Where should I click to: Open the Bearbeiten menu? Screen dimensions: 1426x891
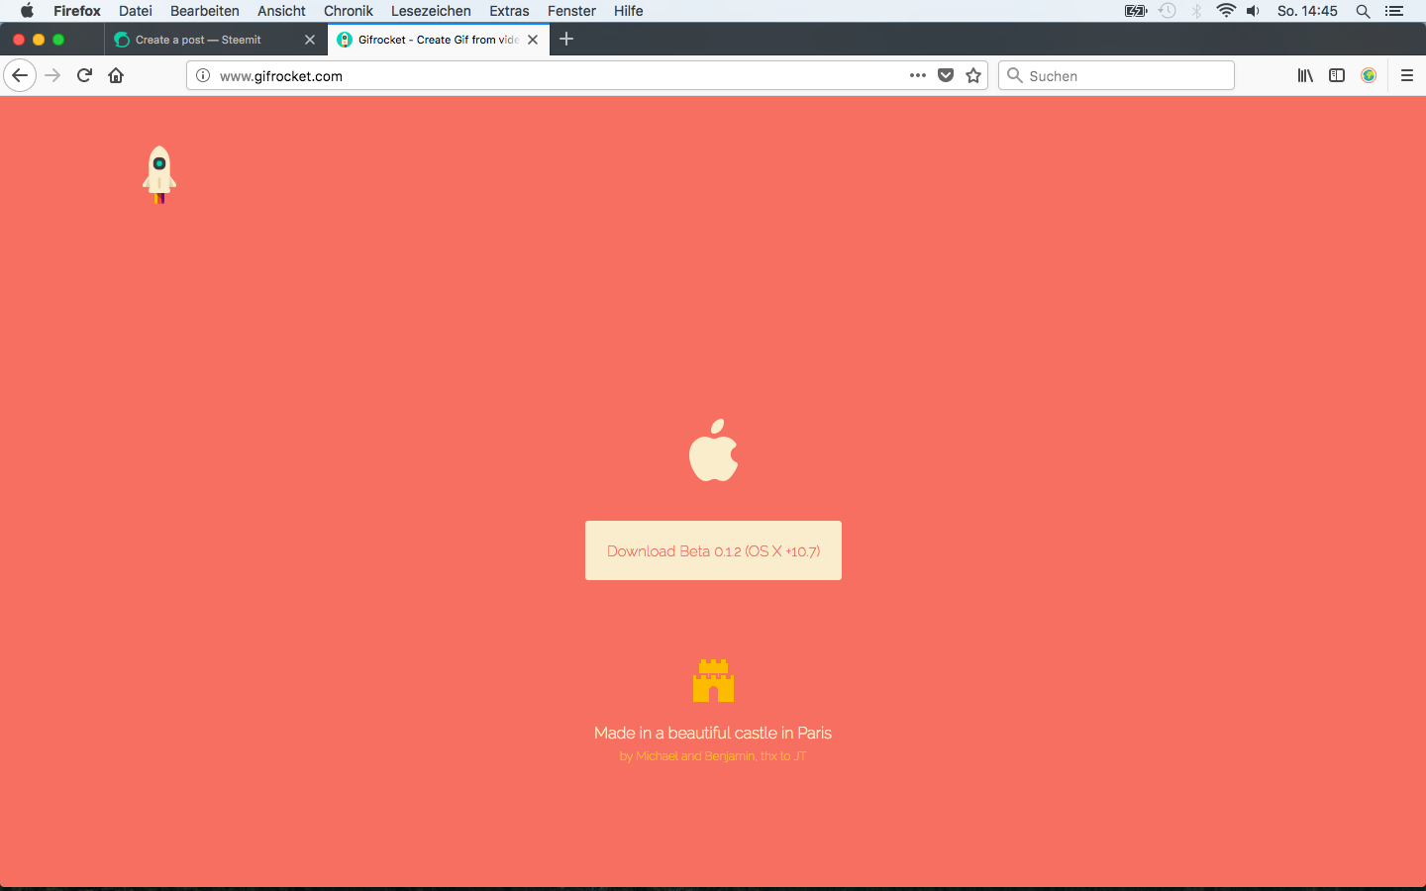(205, 11)
